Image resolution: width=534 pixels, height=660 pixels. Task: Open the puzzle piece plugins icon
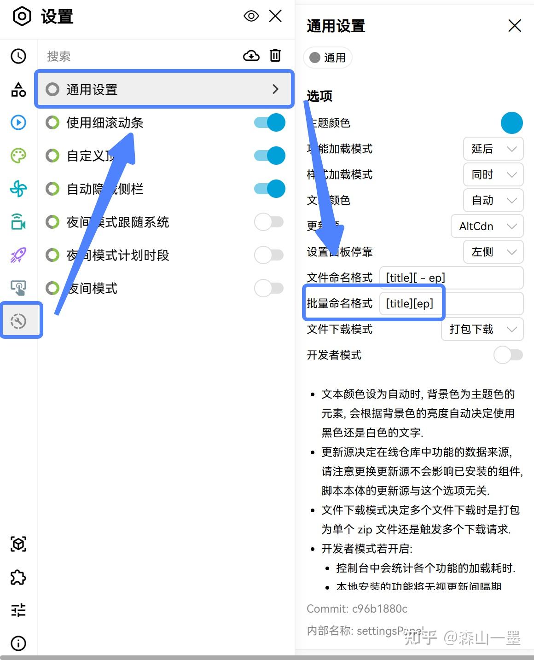18,577
